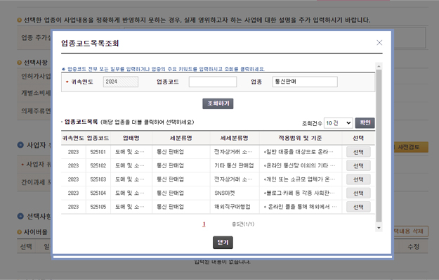Click the 세분류명 column header

[x=181, y=138]
